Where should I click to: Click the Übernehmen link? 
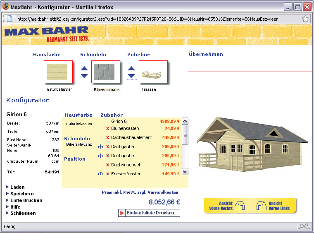click(206, 54)
